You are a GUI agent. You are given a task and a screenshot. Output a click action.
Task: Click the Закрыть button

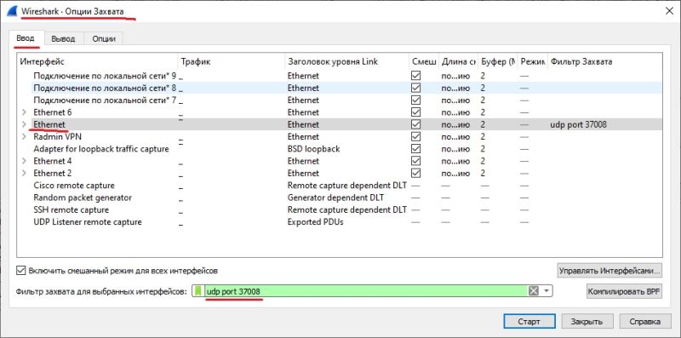coord(587,322)
